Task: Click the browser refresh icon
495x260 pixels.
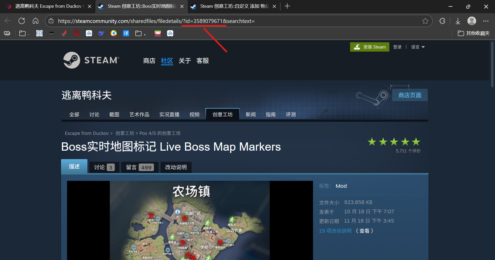Action: pos(22,21)
